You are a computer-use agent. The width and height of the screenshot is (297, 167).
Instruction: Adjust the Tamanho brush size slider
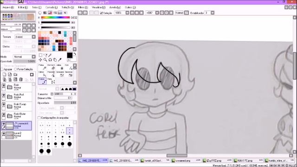point(65,94)
